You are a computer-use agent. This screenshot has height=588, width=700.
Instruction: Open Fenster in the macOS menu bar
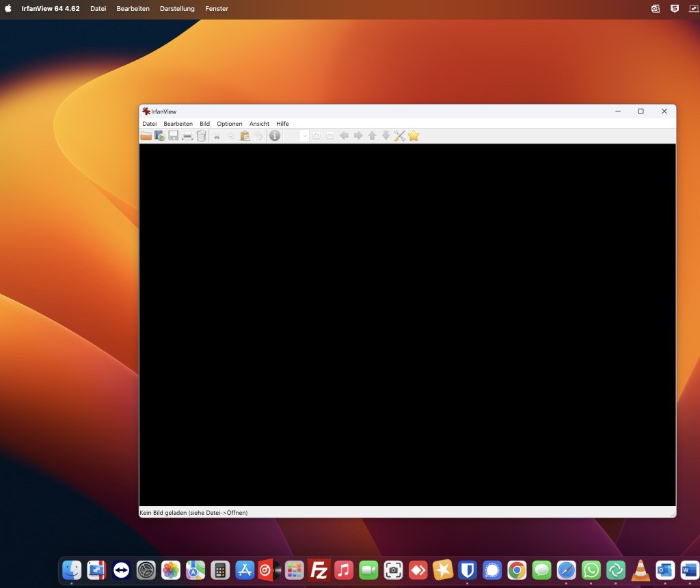(217, 9)
